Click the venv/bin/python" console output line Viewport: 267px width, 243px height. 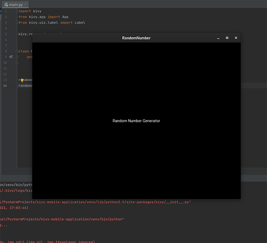click(x=62, y=219)
